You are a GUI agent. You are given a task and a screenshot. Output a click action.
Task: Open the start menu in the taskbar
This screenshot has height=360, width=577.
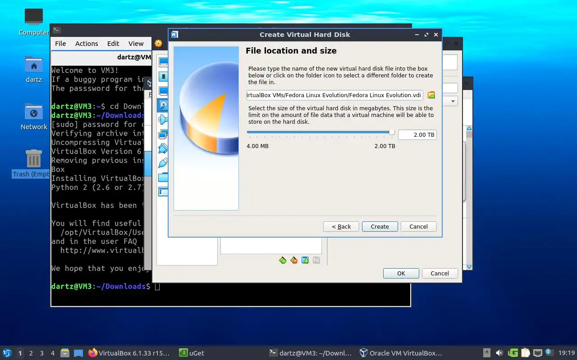point(7,353)
